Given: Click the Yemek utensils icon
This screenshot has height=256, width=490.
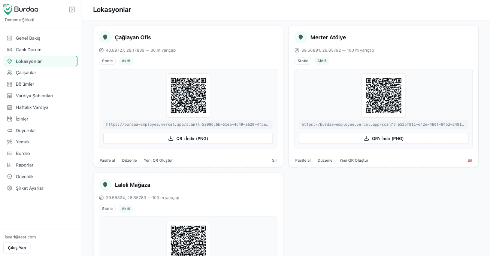Looking at the screenshot, I should click(x=10, y=142).
